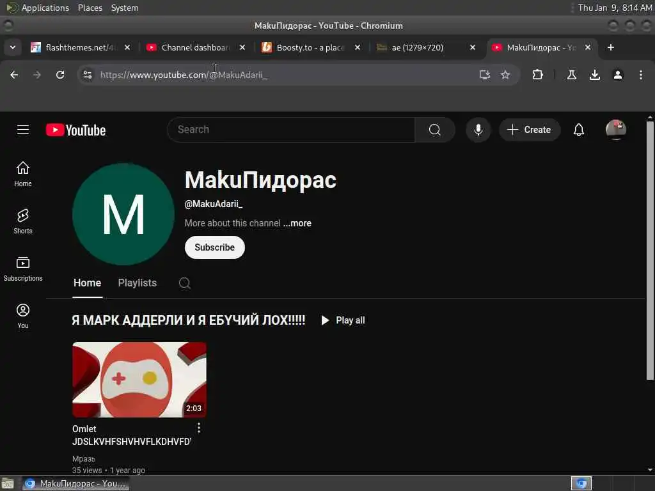Click the clock showing Thu Jan 9

615,8
